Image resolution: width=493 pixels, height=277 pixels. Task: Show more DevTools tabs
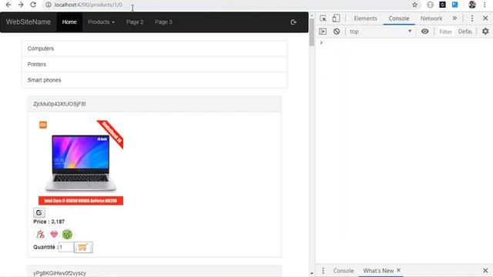(x=454, y=18)
